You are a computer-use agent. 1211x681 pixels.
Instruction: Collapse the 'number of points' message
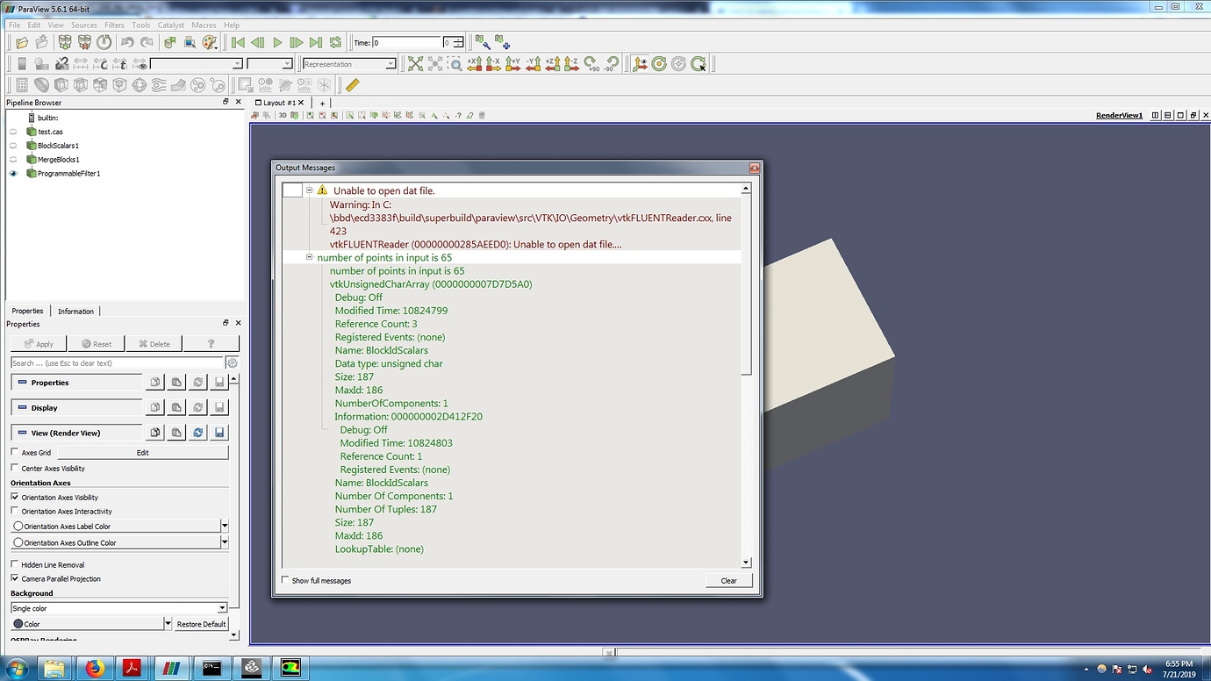(310, 257)
